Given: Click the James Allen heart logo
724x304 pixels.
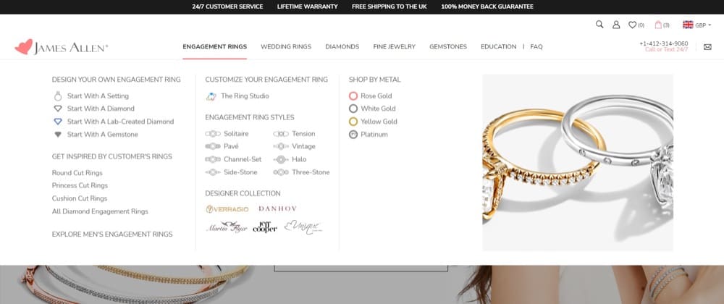Looking at the screenshot, I should pos(24,46).
